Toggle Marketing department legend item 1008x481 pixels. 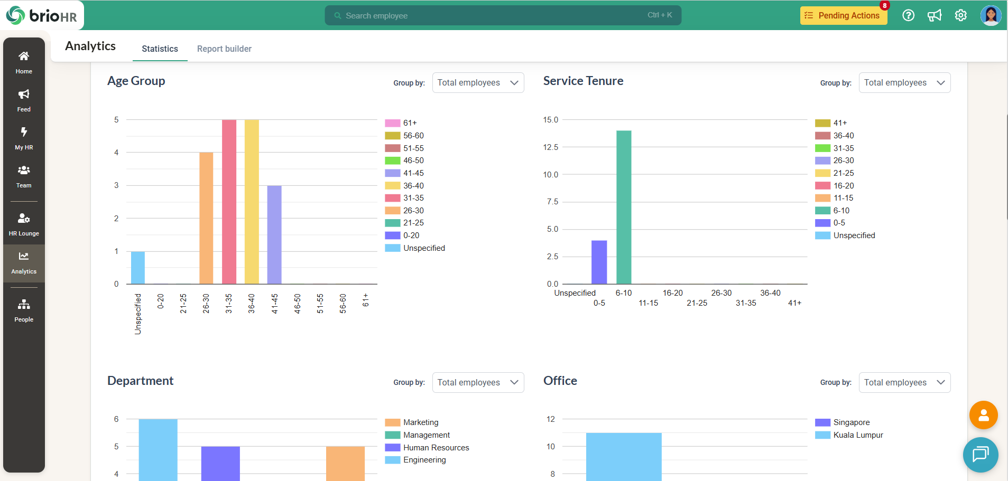[x=412, y=422]
